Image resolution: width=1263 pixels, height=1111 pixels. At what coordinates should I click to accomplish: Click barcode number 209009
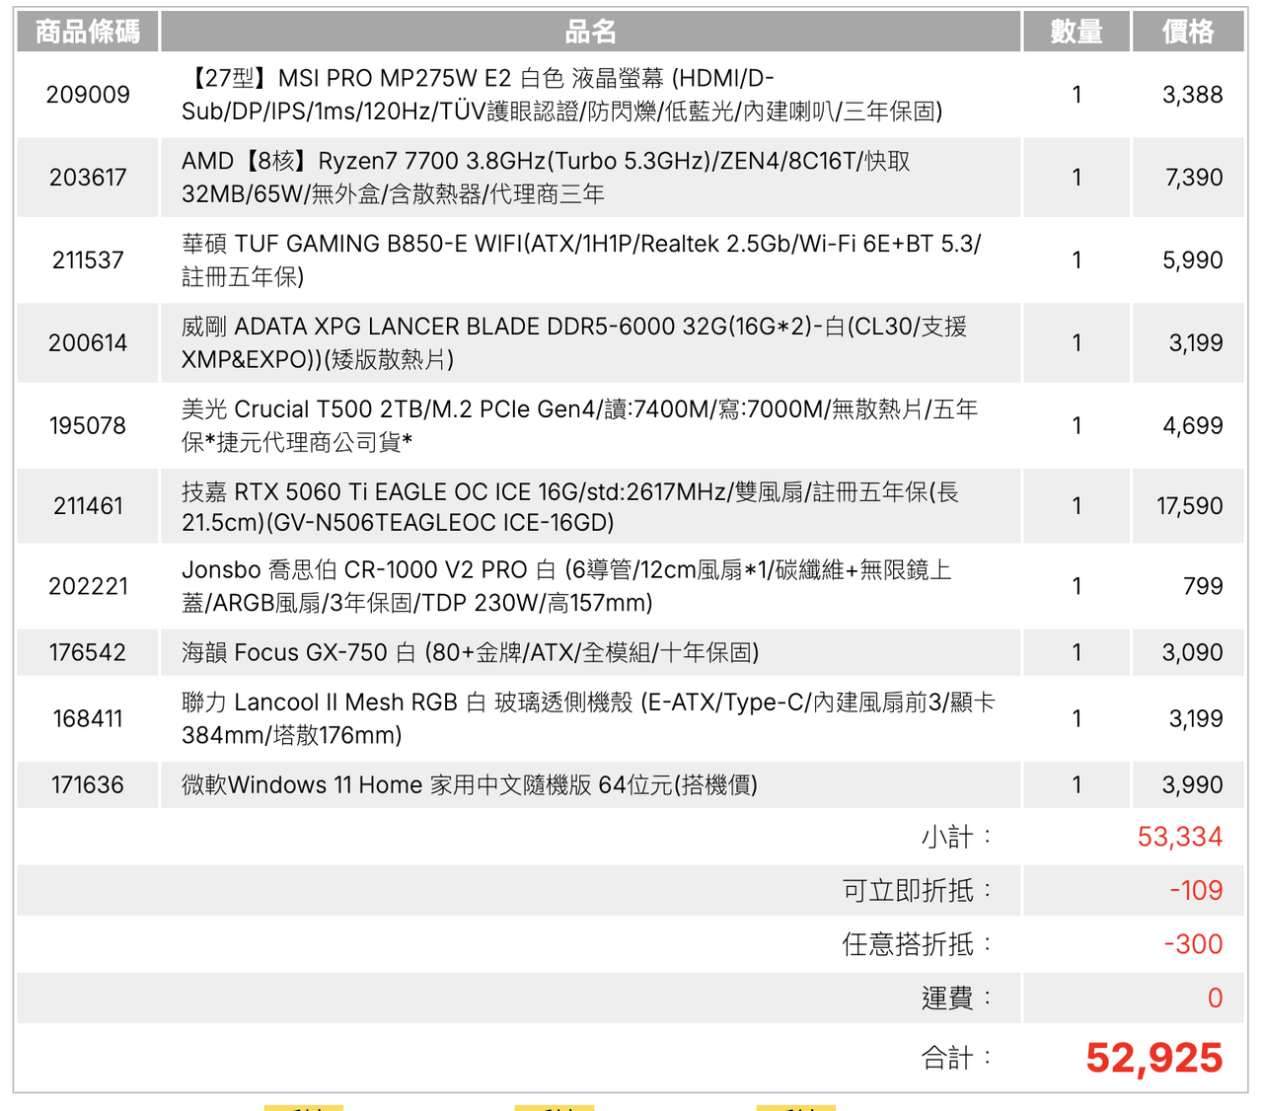pos(88,95)
